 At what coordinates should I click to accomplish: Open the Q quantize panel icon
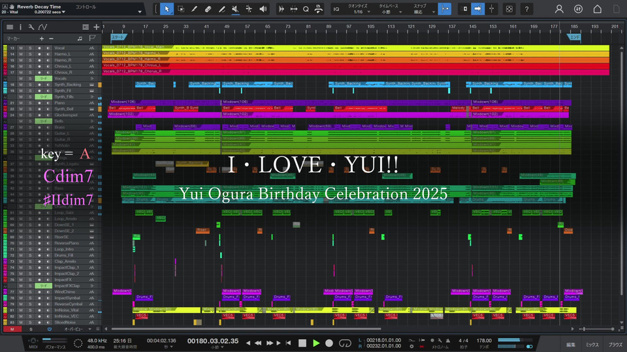coord(306,8)
